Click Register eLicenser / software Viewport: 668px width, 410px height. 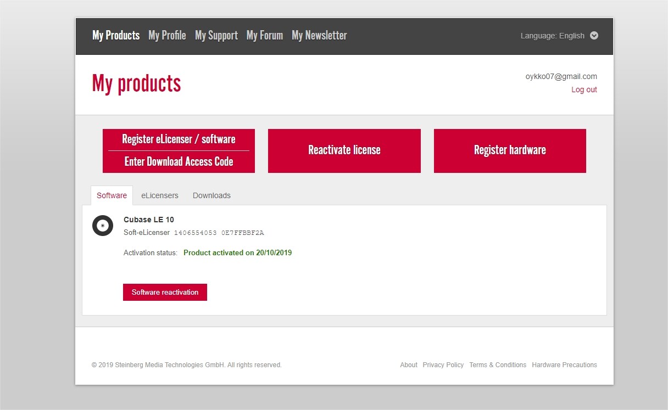point(179,139)
